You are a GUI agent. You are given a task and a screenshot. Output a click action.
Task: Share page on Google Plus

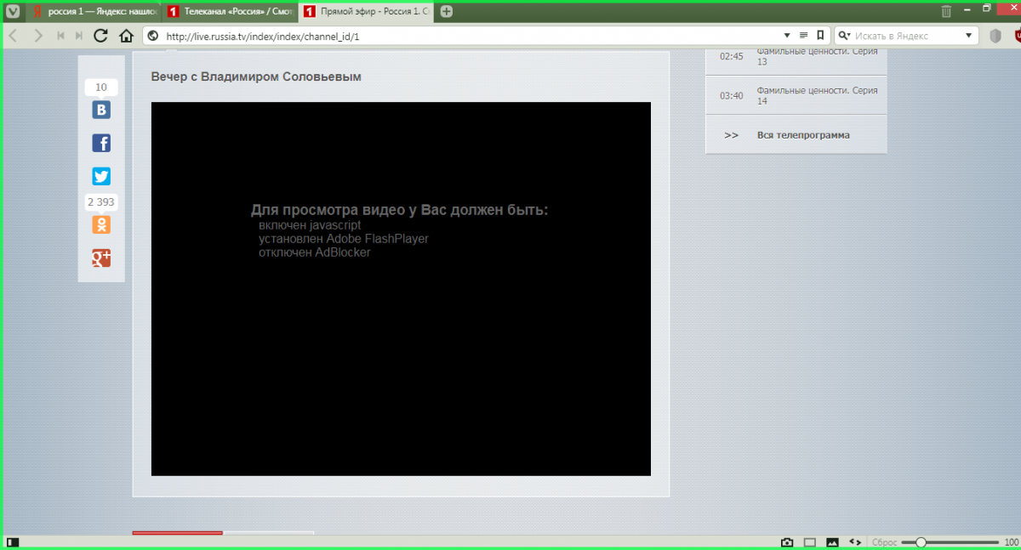pos(101,258)
